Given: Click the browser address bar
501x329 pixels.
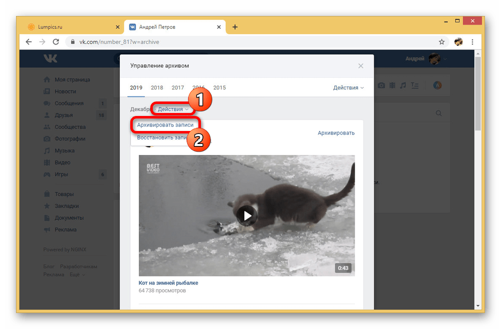Looking at the screenshot, I should tap(250, 42).
